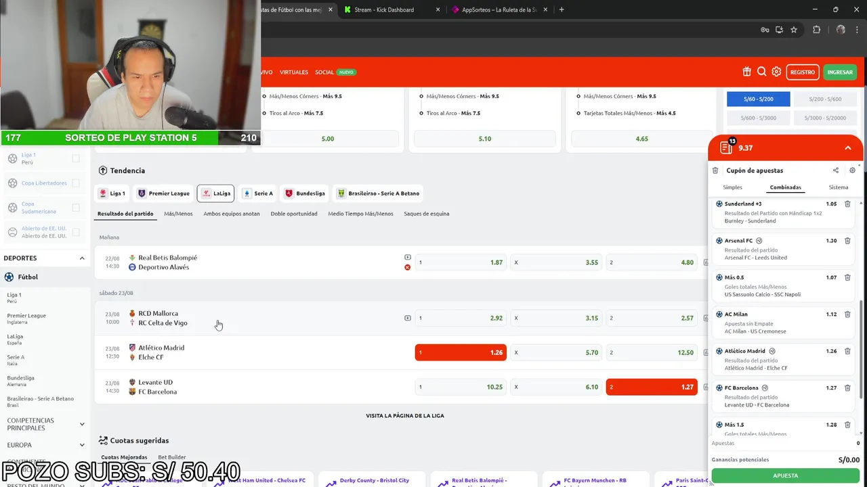Check the Abierto de EE. UU. checkbox
The height and width of the screenshot is (487, 867).
(76, 232)
